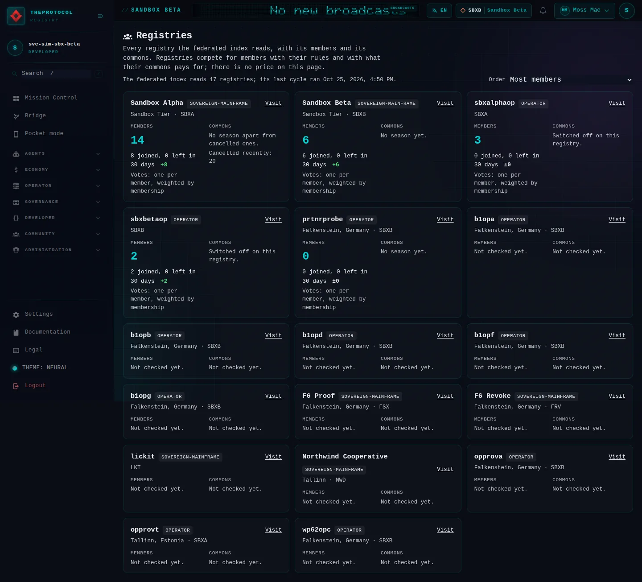642x582 pixels.
Task: Expand the Economy section chevron
Action: pyautogui.click(x=98, y=170)
